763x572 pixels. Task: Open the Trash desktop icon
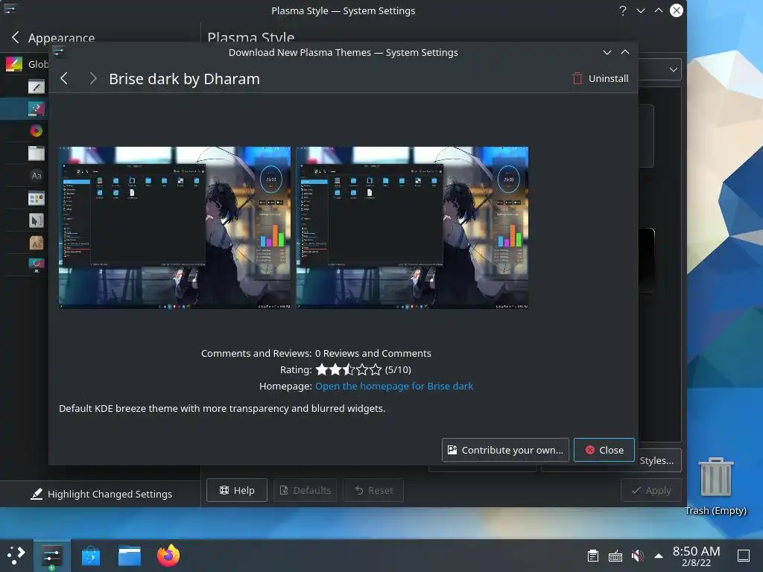point(715,486)
